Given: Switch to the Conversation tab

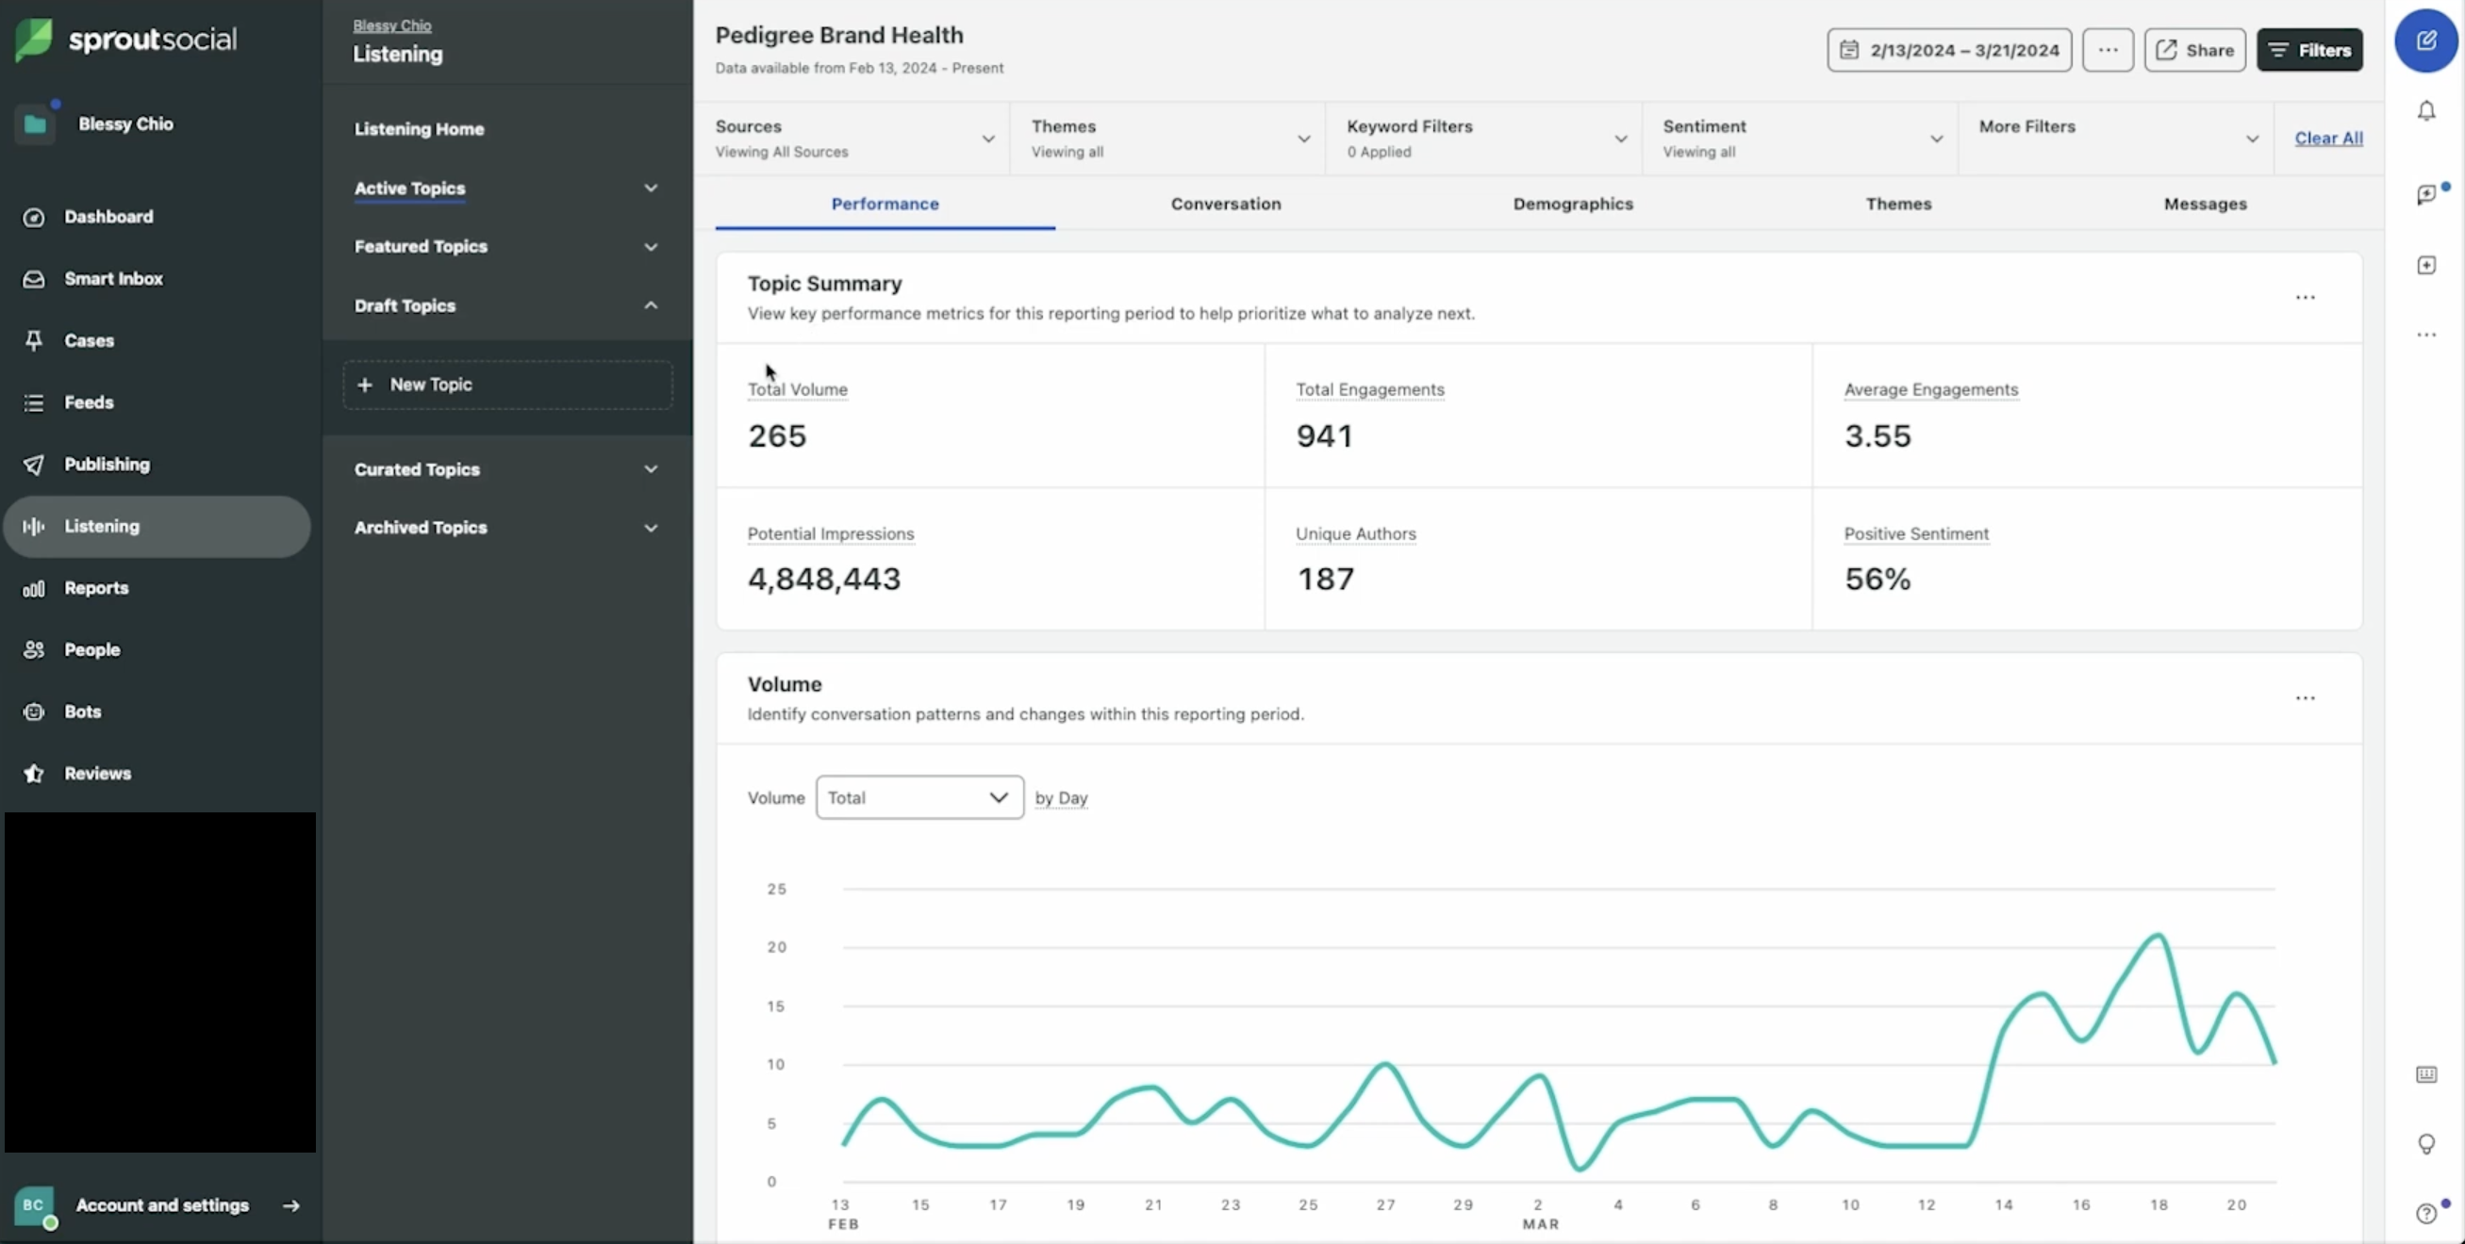Looking at the screenshot, I should pyautogui.click(x=1226, y=204).
